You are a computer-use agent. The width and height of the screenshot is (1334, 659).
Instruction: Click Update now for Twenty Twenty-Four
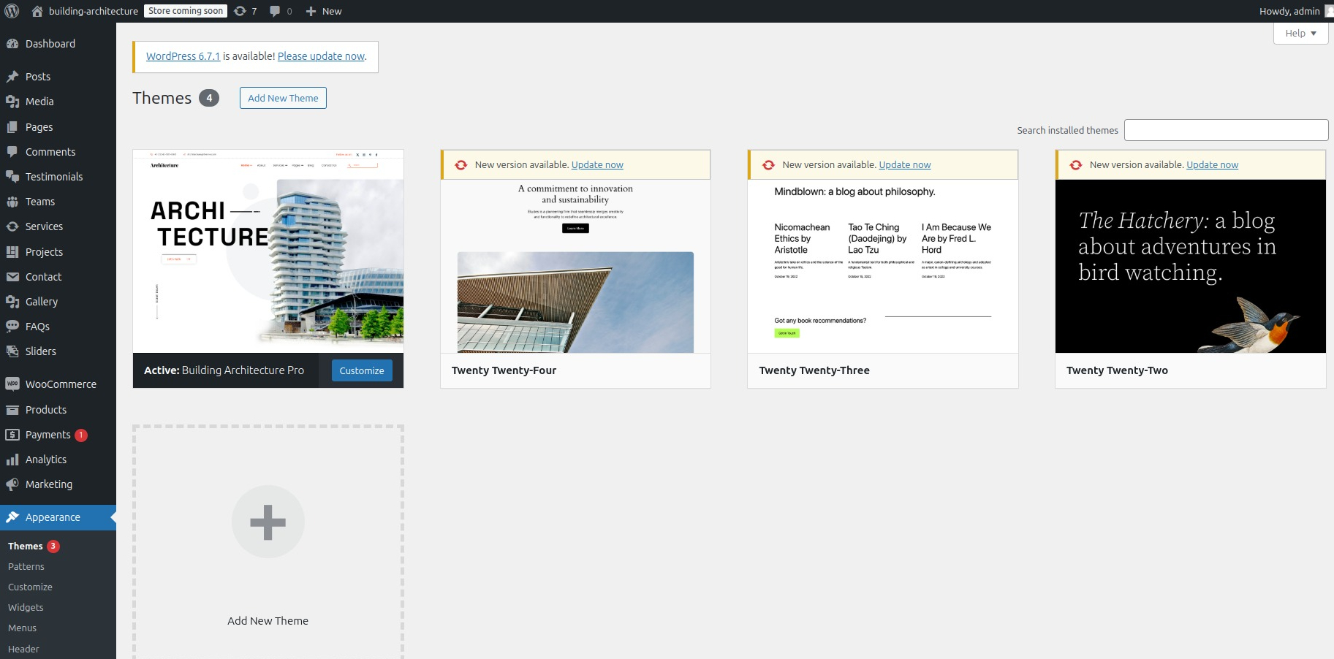597,165
